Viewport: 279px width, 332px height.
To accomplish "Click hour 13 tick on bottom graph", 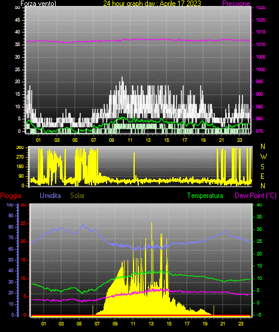I will pos(151,324).
